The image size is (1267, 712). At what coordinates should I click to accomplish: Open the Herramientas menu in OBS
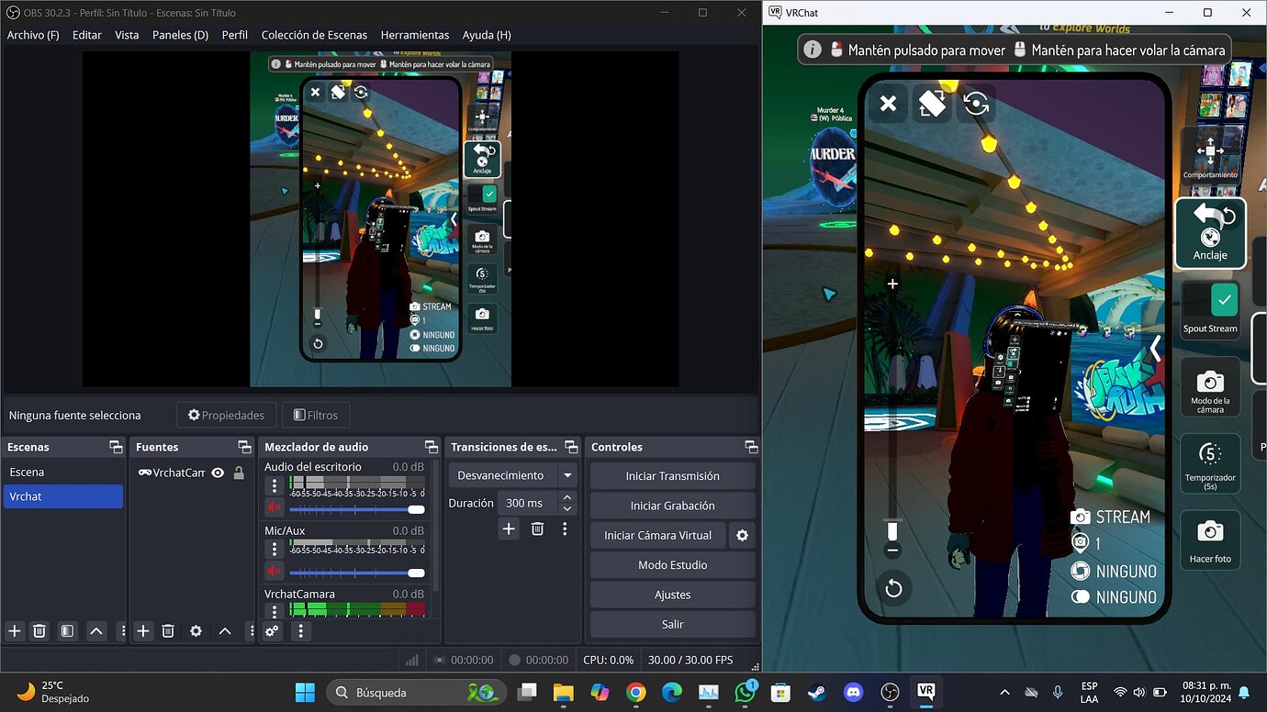(414, 35)
